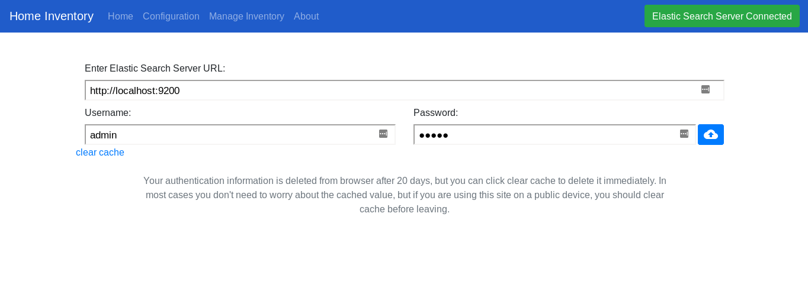Click the clear cache link

[x=100, y=153]
